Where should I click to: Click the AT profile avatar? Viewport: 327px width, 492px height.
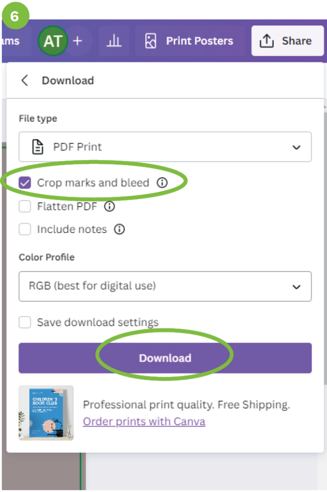pyautogui.click(x=52, y=41)
